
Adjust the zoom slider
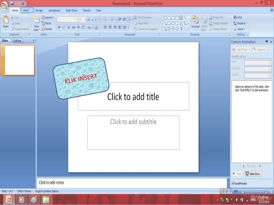pos(252,191)
